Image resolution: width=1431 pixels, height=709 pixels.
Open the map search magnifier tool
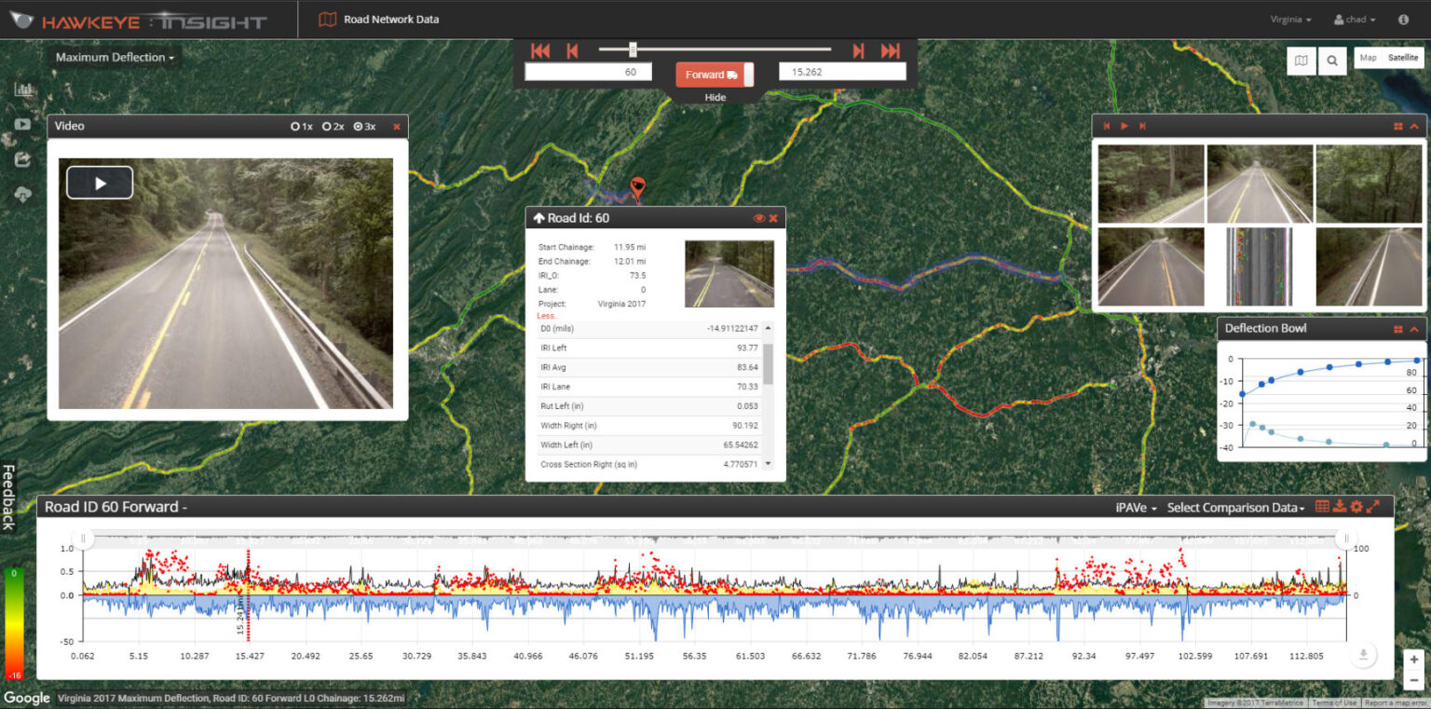[1332, 61]
